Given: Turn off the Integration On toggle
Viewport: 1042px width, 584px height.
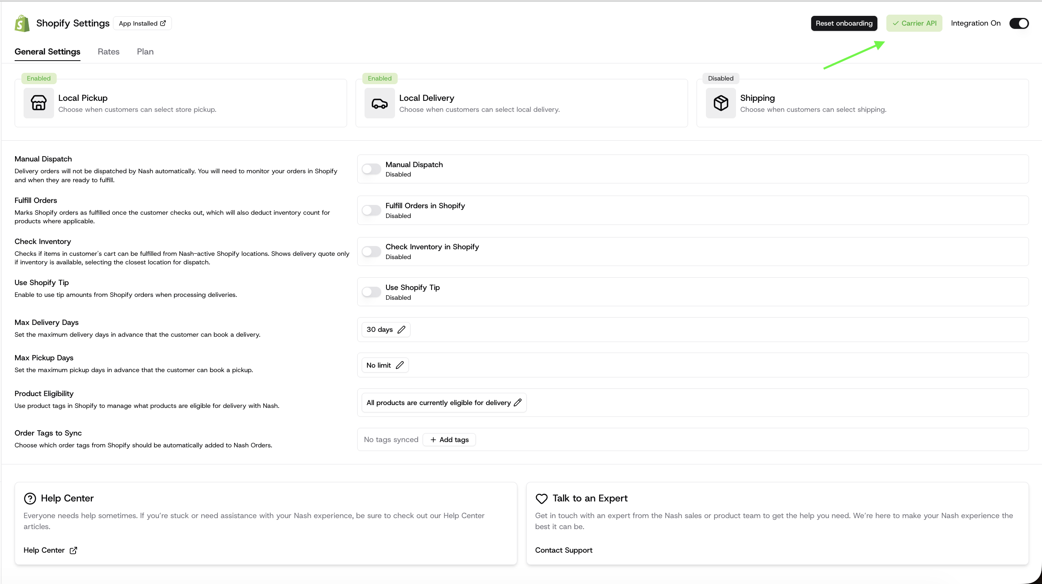Looking at the screenshot, I should tap(1019, 24).
